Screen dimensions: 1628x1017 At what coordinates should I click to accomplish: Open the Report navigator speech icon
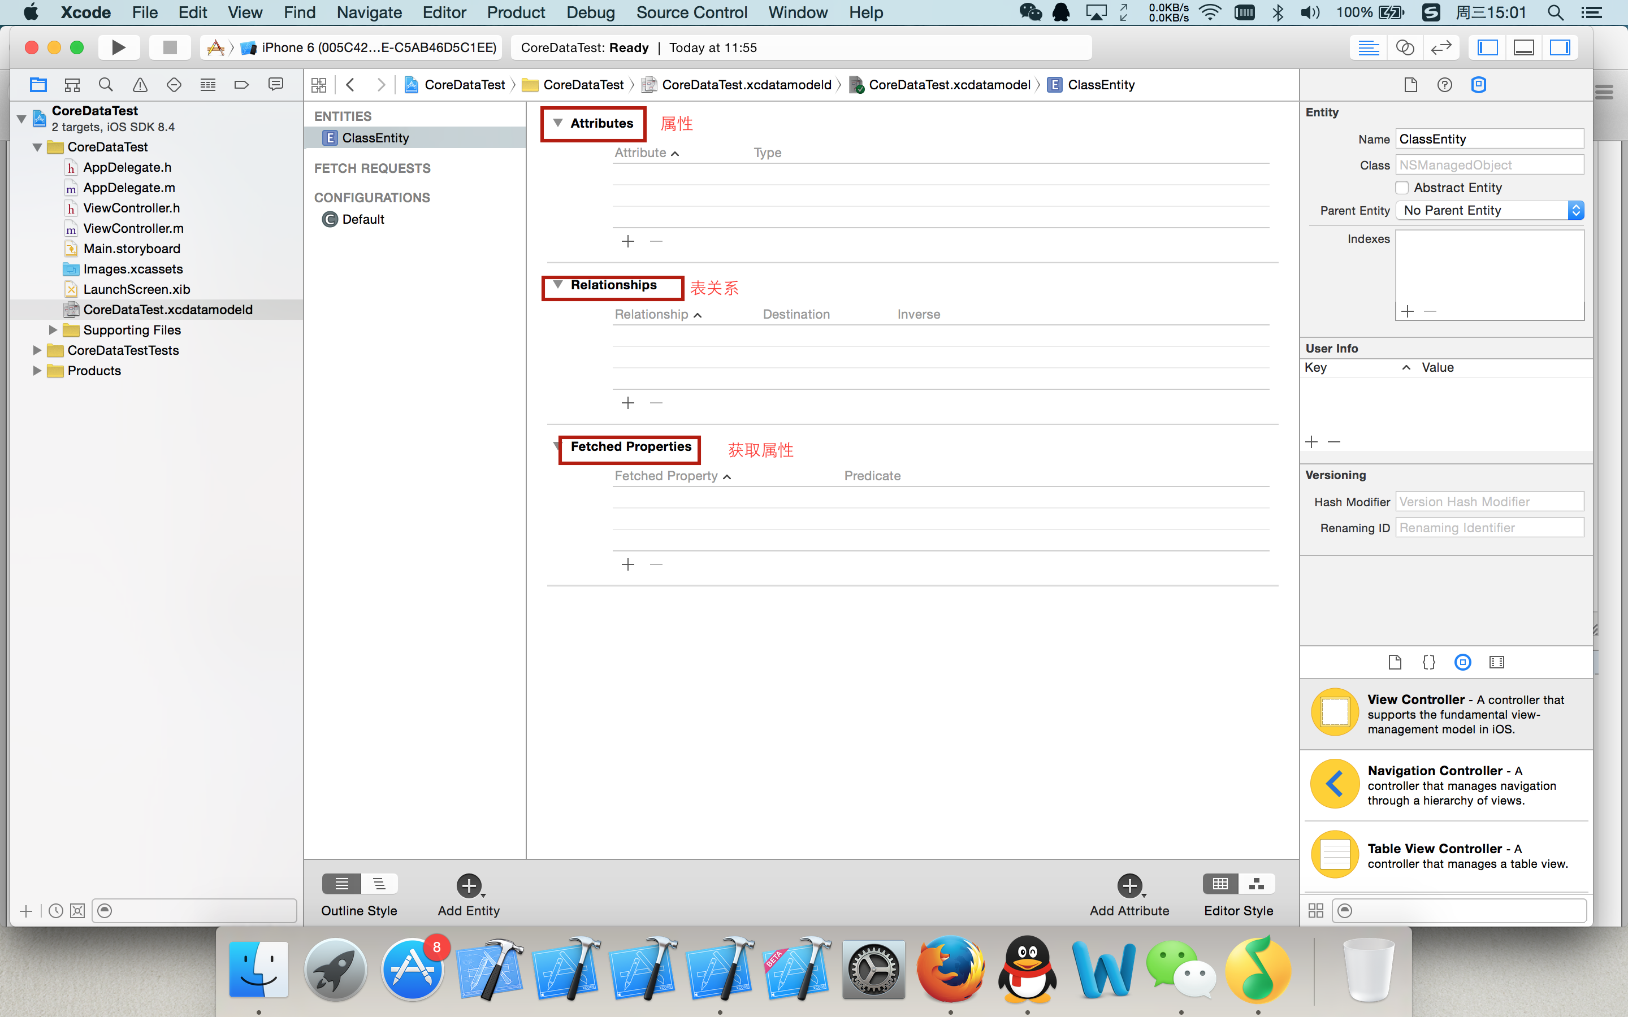click(x=276, y=85)
